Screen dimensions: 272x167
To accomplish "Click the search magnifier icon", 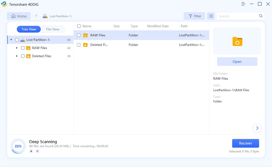I will click(x=261, y=16).
